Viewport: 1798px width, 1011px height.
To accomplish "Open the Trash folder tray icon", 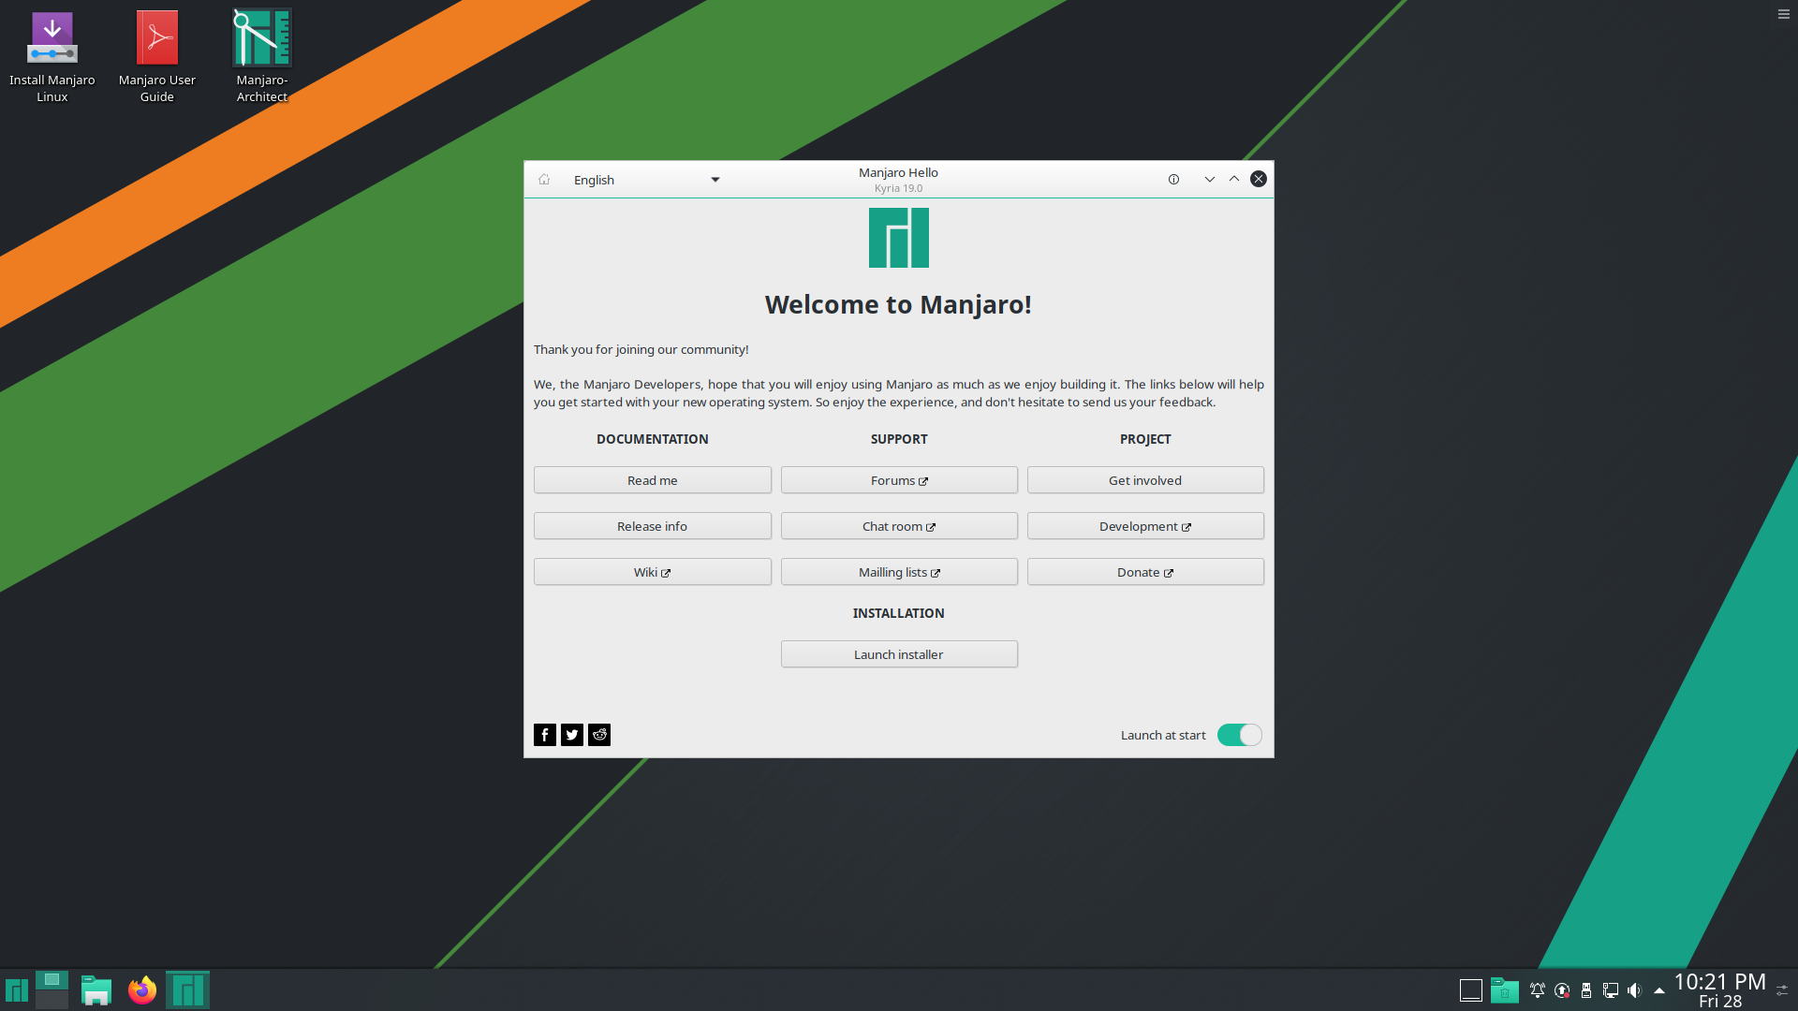I will pos(1505,990).
